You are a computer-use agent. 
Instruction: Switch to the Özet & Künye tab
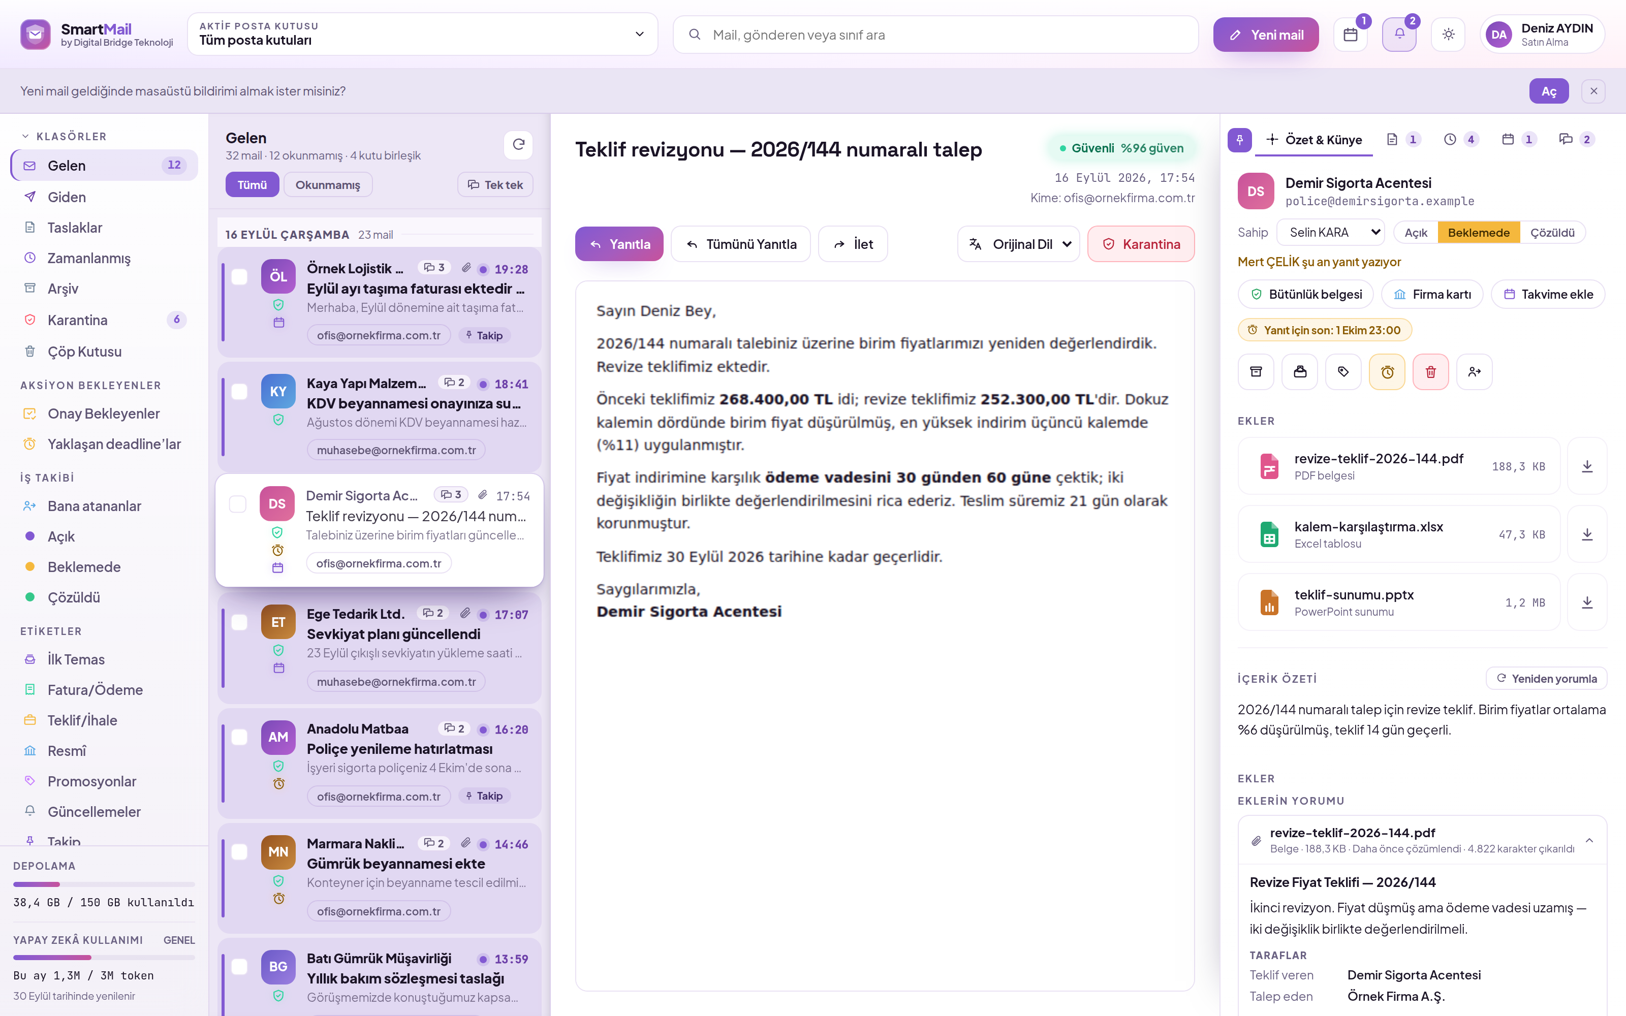click(x=1314, y=140)
